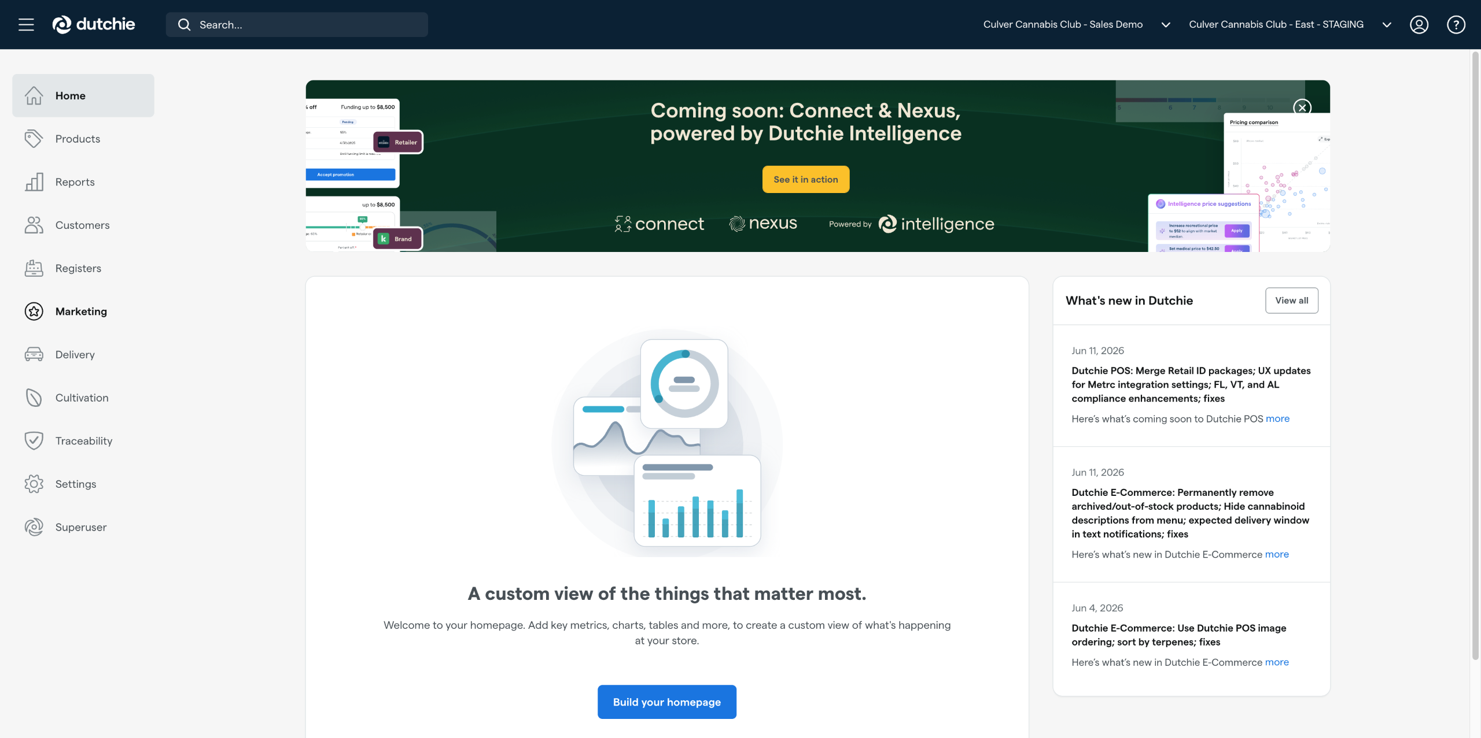
Task: Click the Registers cash register icon
Action: pos(34,268)
